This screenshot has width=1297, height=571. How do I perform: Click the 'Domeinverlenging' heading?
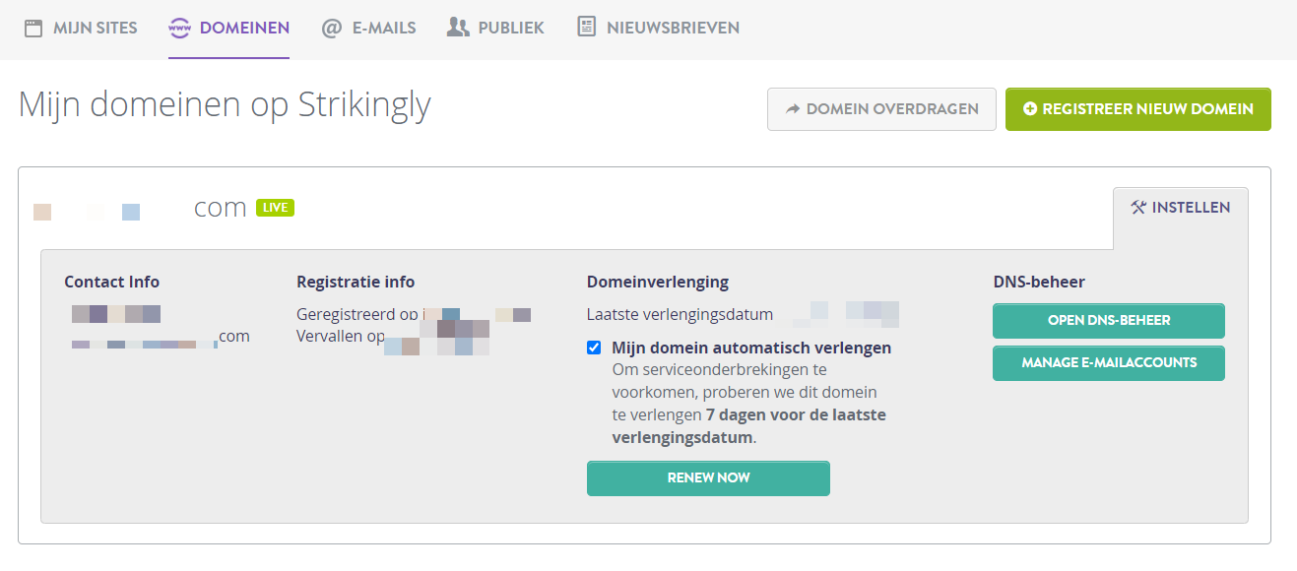coord(658,282)
